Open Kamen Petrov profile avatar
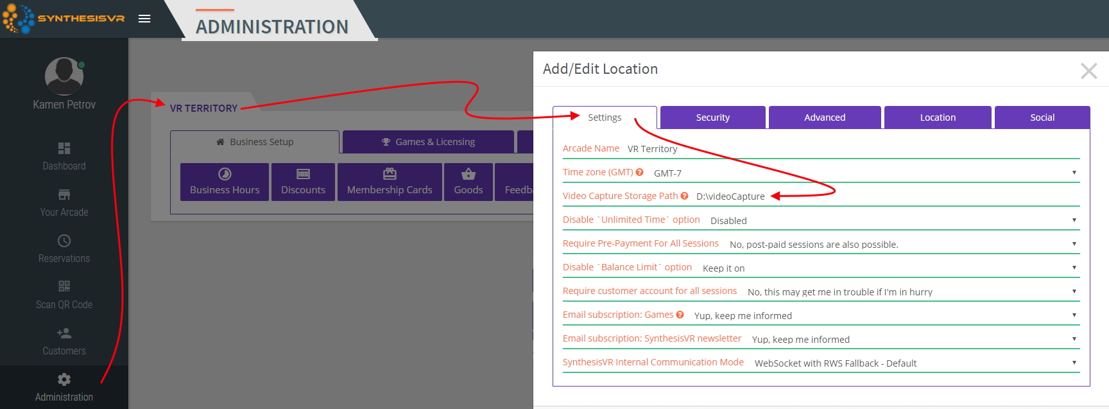The height and width of the screenshot is (409, 1109). (64, 76)
